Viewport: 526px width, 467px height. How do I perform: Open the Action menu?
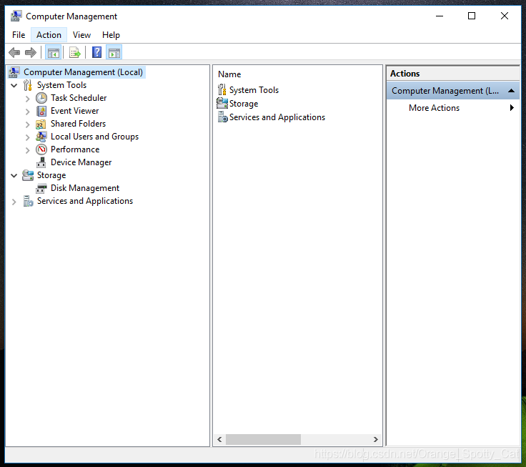[49, 35]
